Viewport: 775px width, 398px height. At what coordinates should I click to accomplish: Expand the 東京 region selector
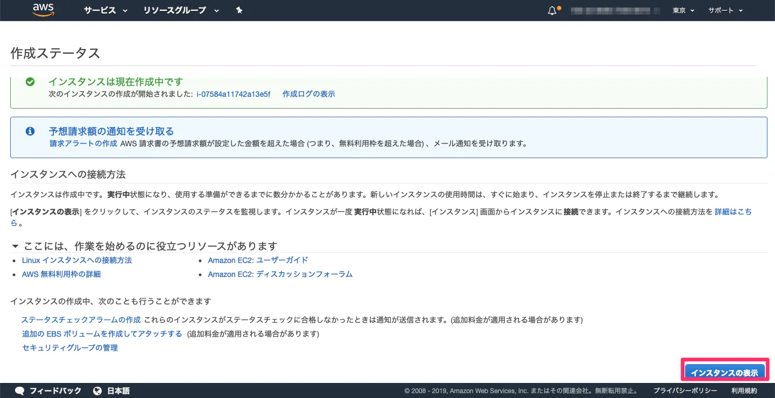point(682,10)
